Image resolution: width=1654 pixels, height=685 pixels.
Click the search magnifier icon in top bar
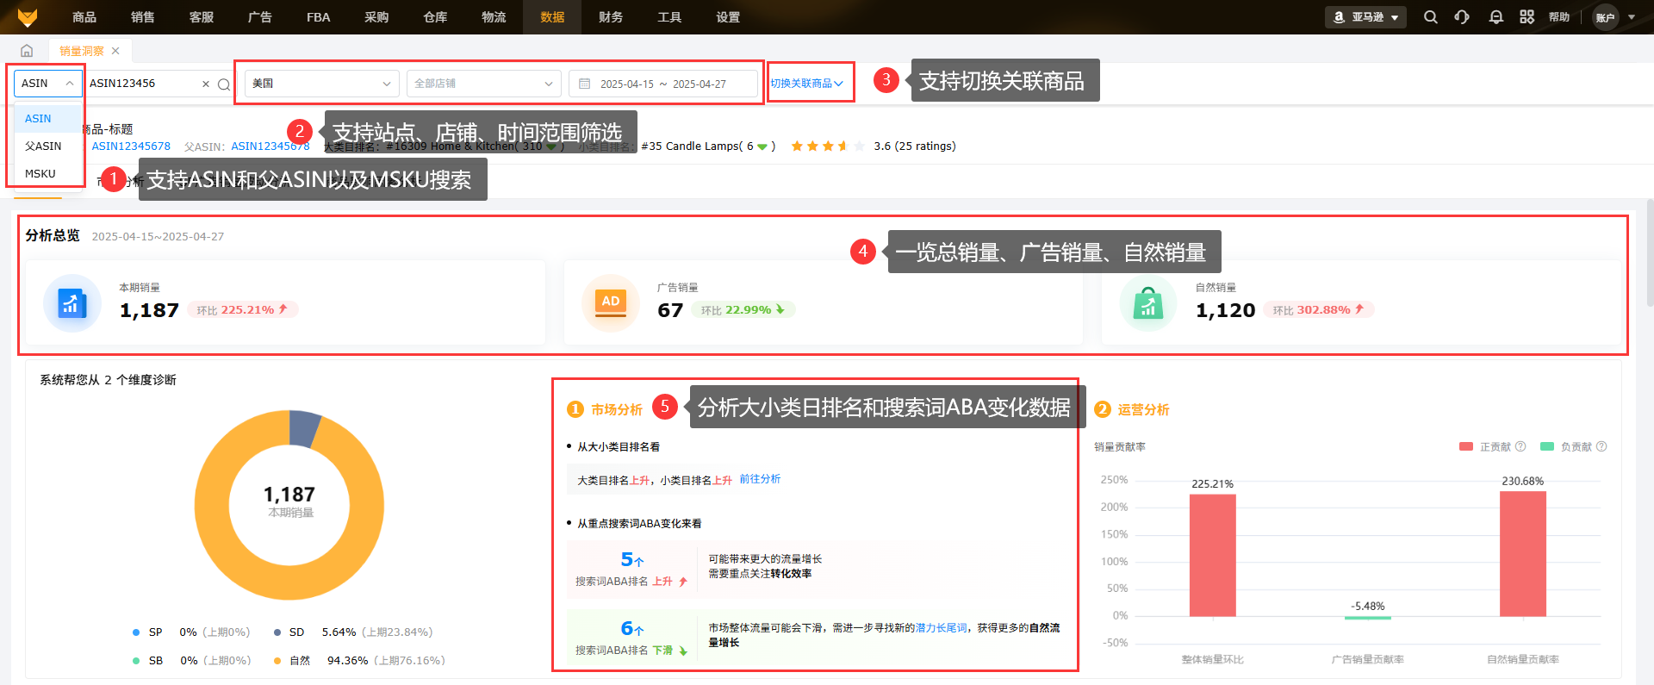click(x=1430, y=17)
